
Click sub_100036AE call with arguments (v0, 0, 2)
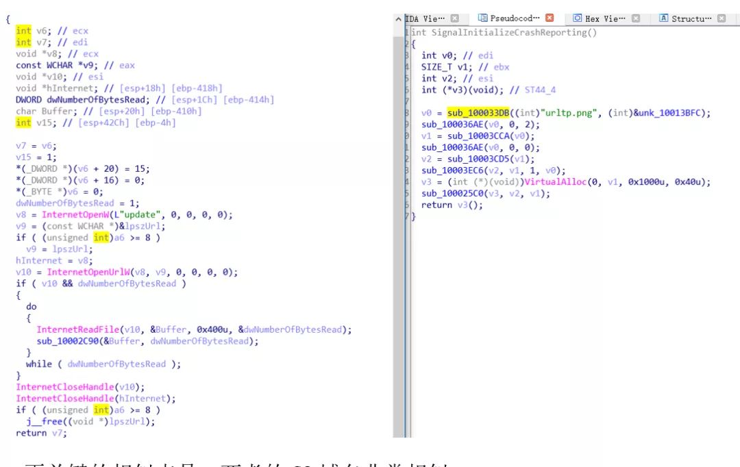[480, 125]
